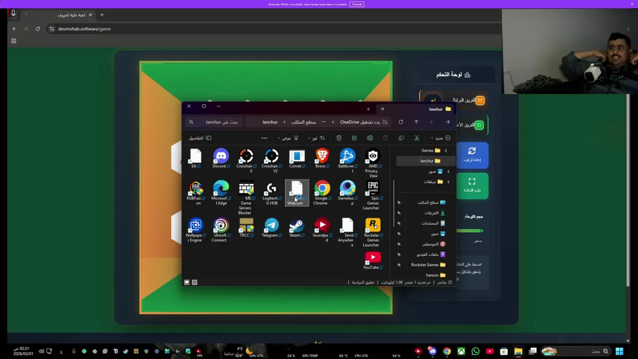Open the عرض (View) dropdown
The height and width of the screenshot is (359, 638).
coord(288,138)
